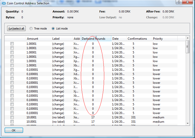Enable the checkbox for 0.100001 address Xd...
195x138 pixels.
tap(12, 74)
